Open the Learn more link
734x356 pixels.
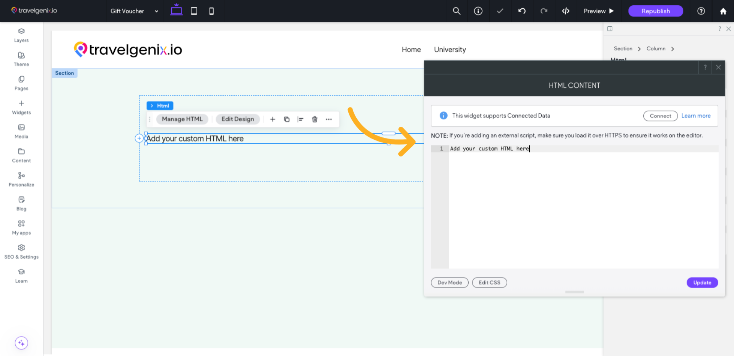tap(696, 116)
